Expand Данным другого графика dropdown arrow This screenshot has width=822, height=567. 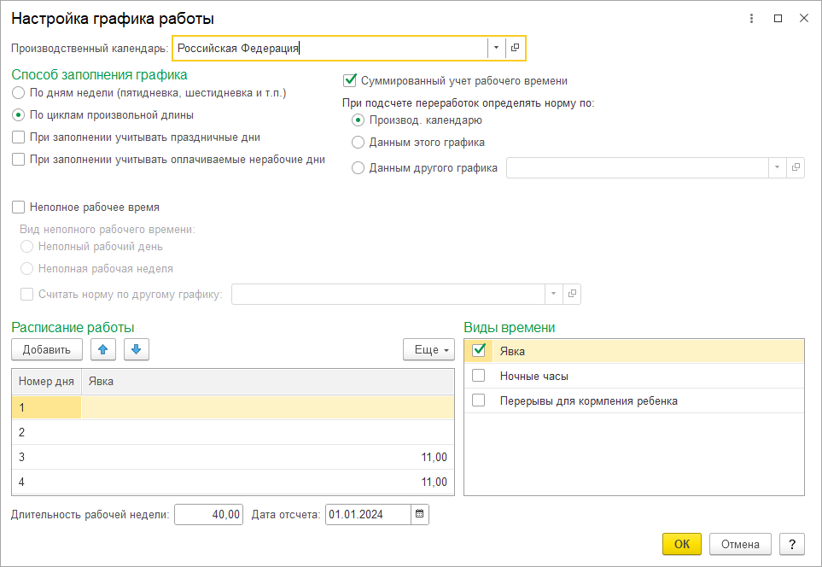click(777, 167)
